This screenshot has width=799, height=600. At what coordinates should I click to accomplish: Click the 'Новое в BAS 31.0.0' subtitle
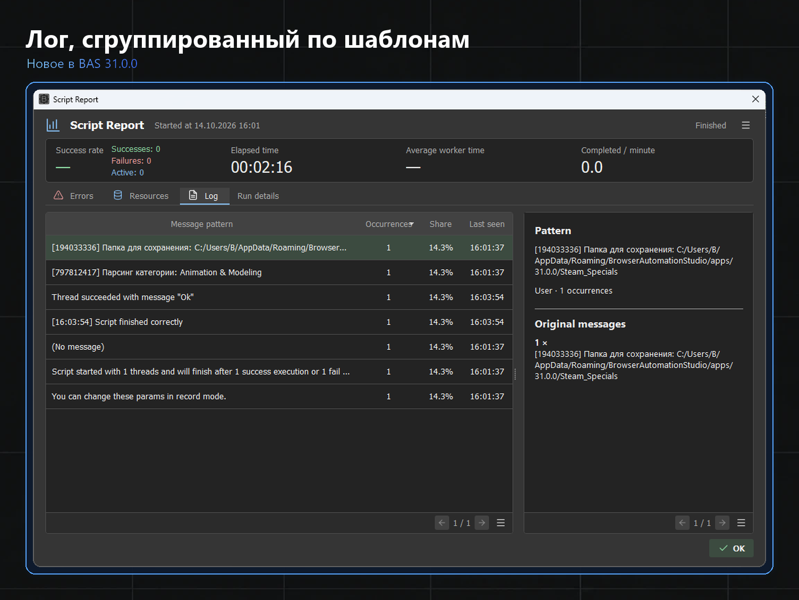point(82,64)
